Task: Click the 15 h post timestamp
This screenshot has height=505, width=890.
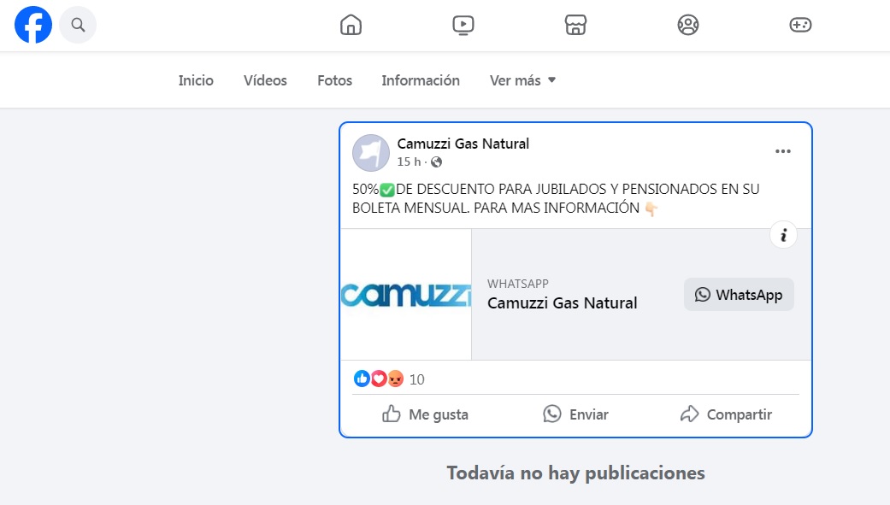Action: (409, 162)
